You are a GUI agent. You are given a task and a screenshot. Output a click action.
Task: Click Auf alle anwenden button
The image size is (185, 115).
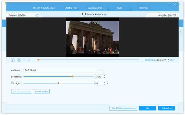(x=22, y=91)
